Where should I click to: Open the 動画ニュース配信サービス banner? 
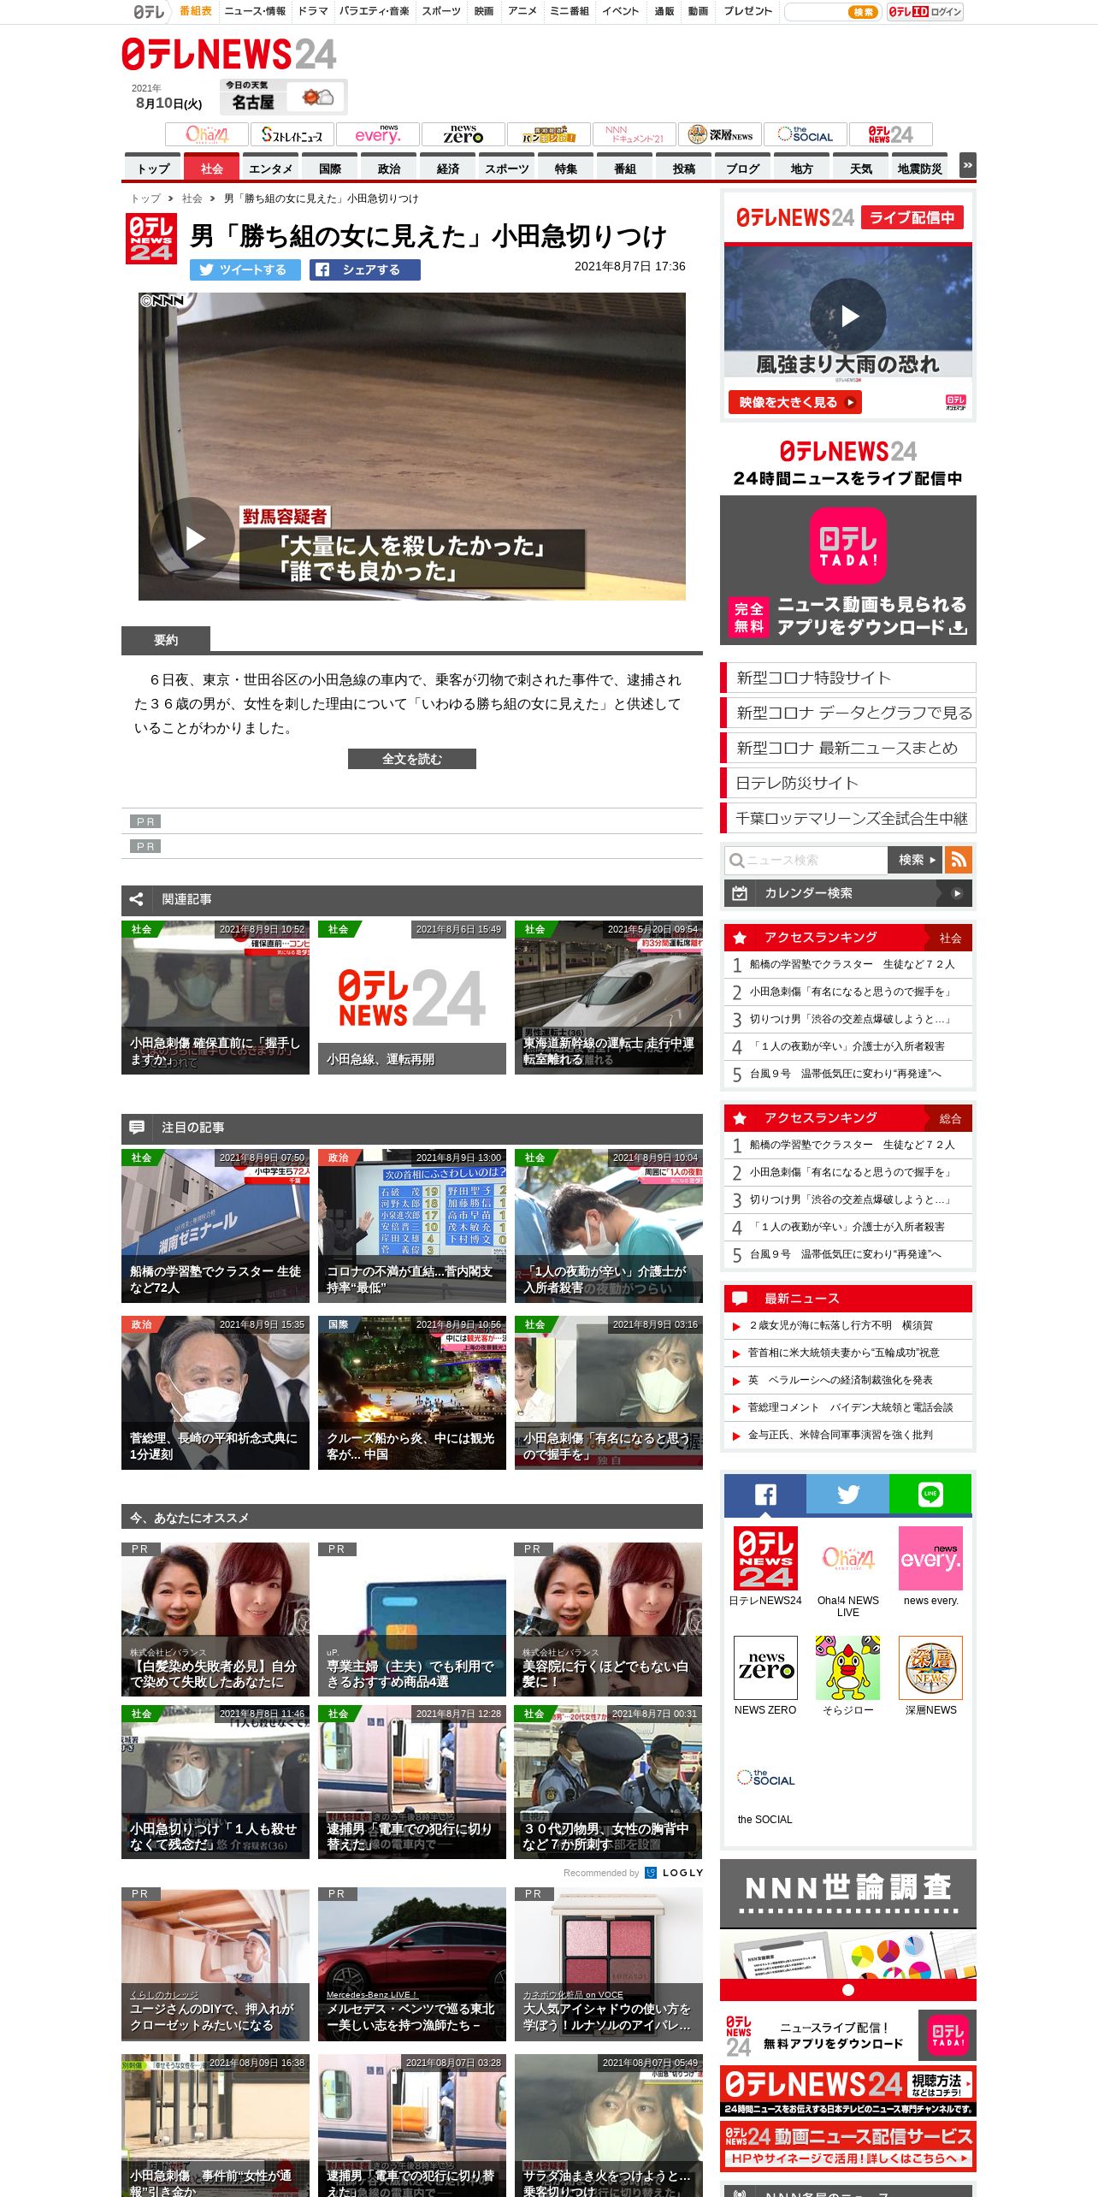848,2146
